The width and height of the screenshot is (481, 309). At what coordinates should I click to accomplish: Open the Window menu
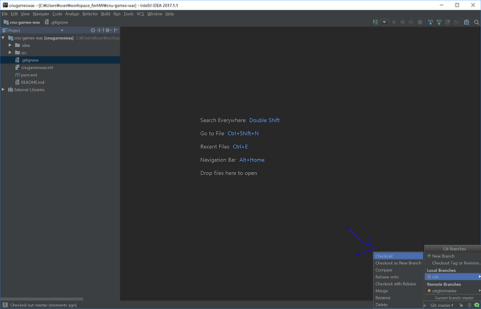click(154, 14)
